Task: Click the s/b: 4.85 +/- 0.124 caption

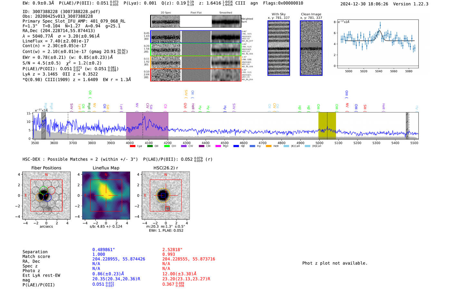Action: pyautogui.click(x=106, y=226)
